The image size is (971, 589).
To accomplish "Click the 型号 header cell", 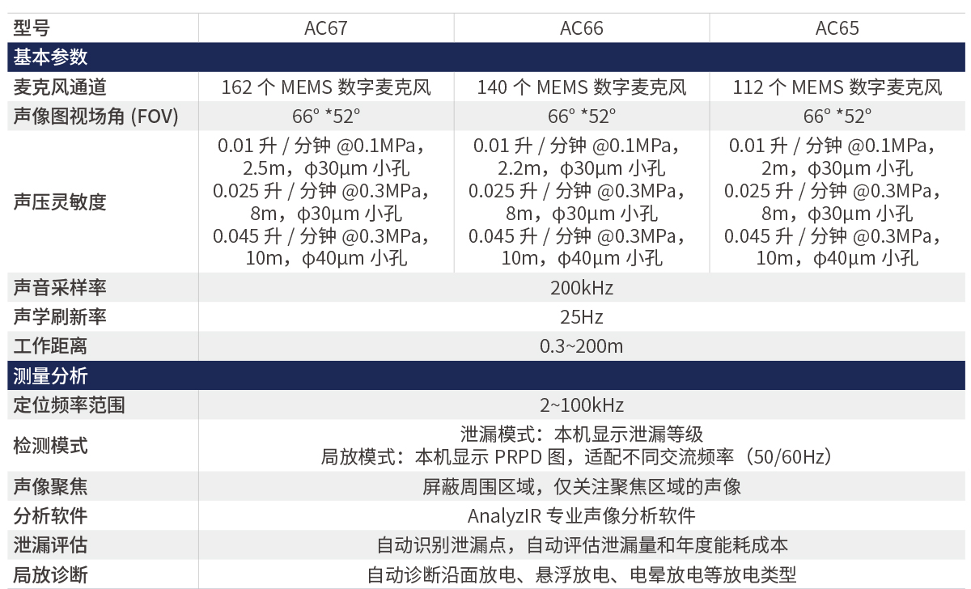I will tap(32, 28).
